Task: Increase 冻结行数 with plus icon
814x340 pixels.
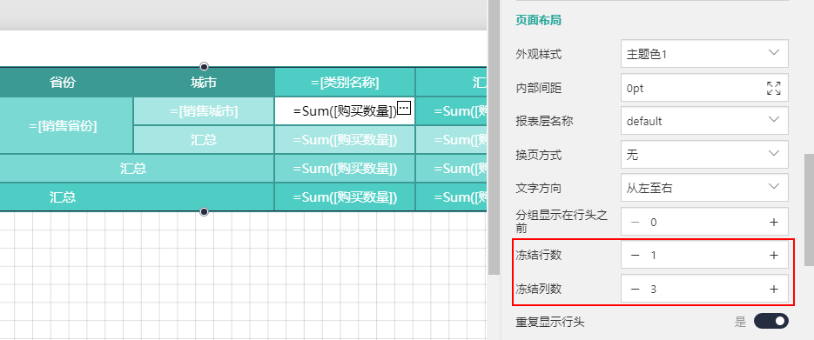Action: [773, 255]
